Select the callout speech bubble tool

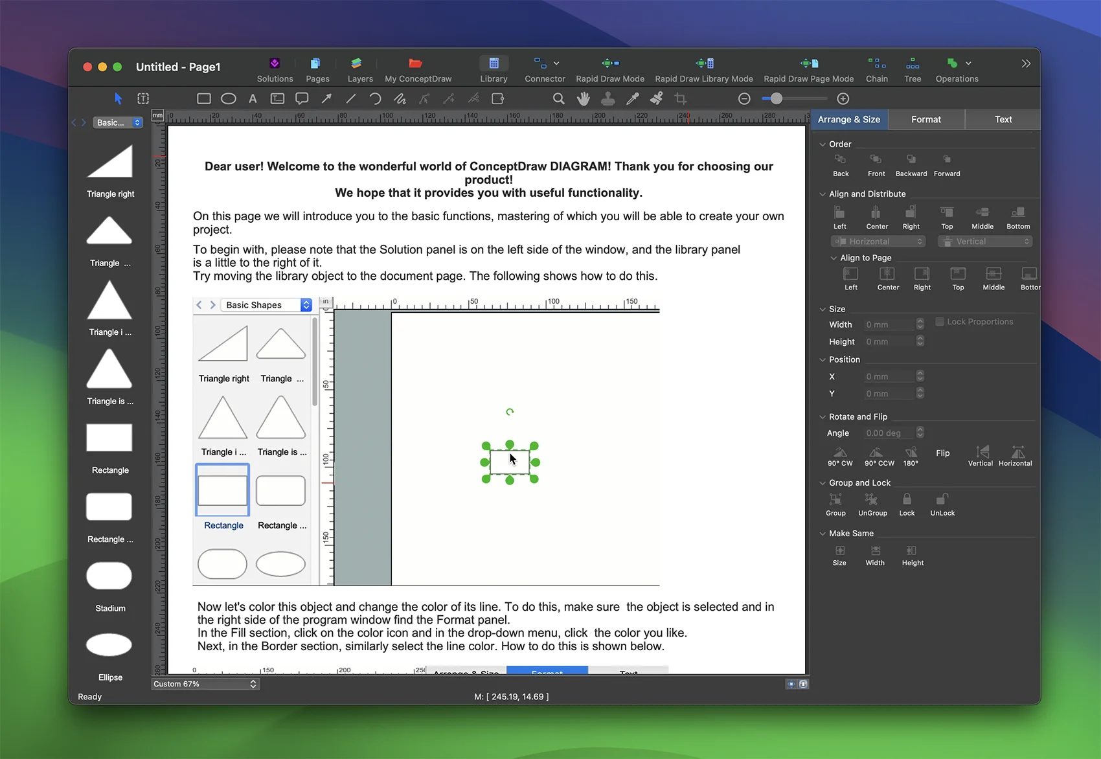coord(302,98)
